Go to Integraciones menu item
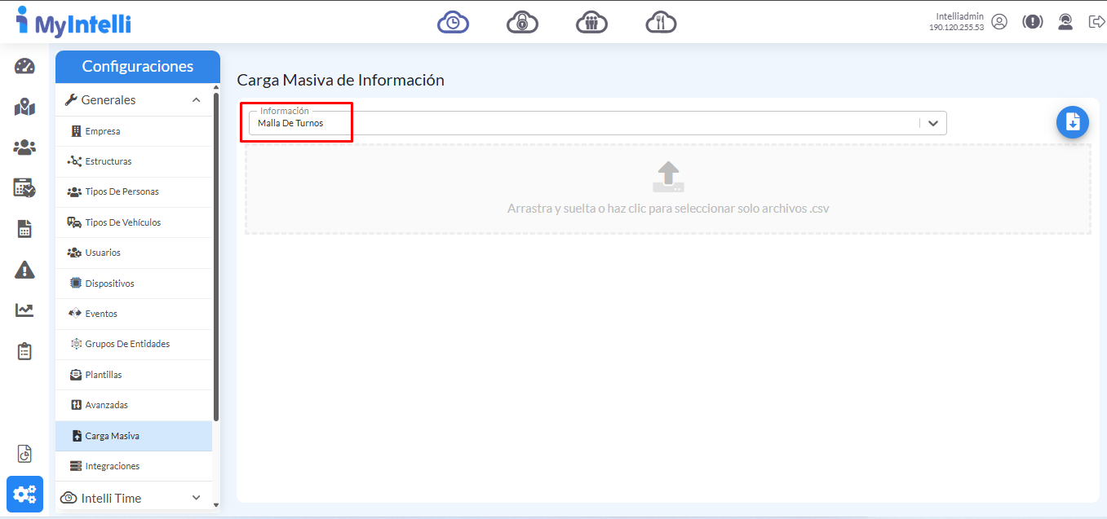 pos(112,466)
